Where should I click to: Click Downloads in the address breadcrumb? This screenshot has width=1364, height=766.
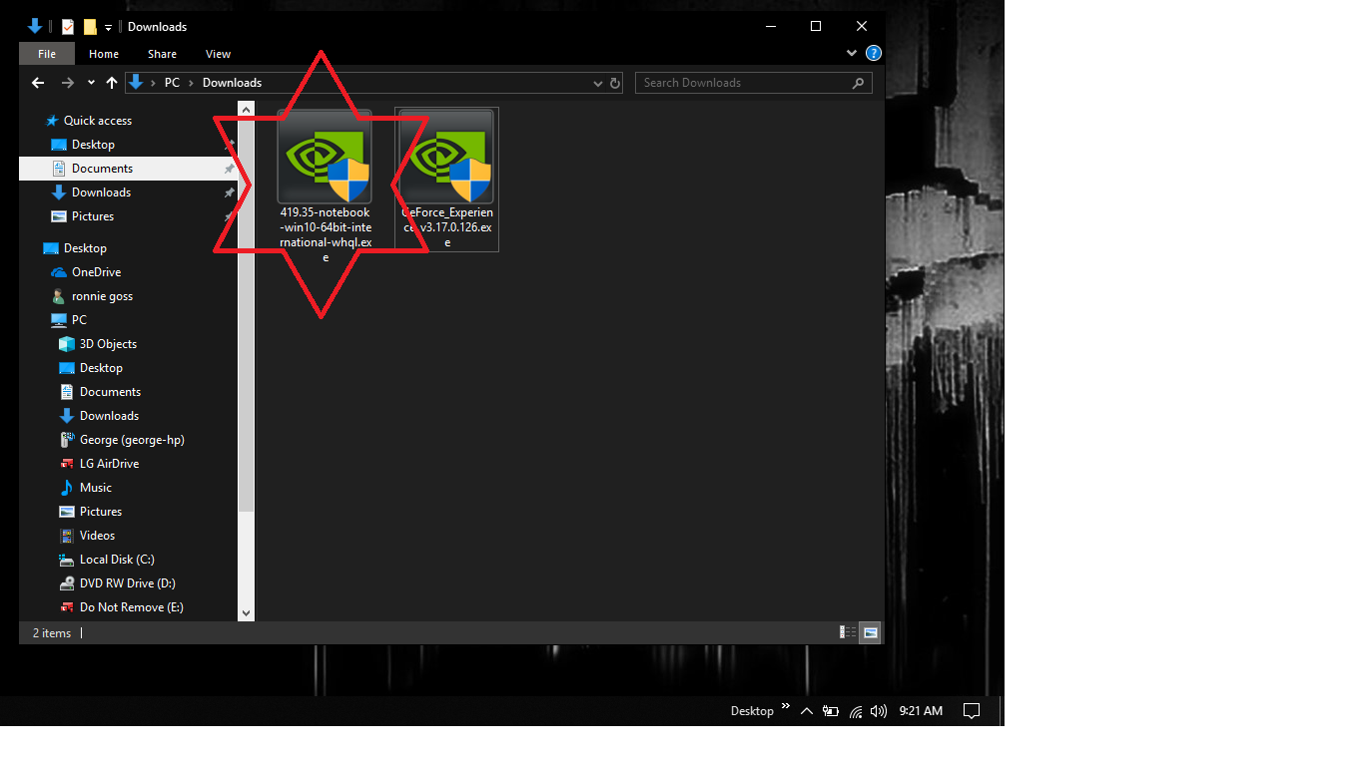click(x=232, y=83)
